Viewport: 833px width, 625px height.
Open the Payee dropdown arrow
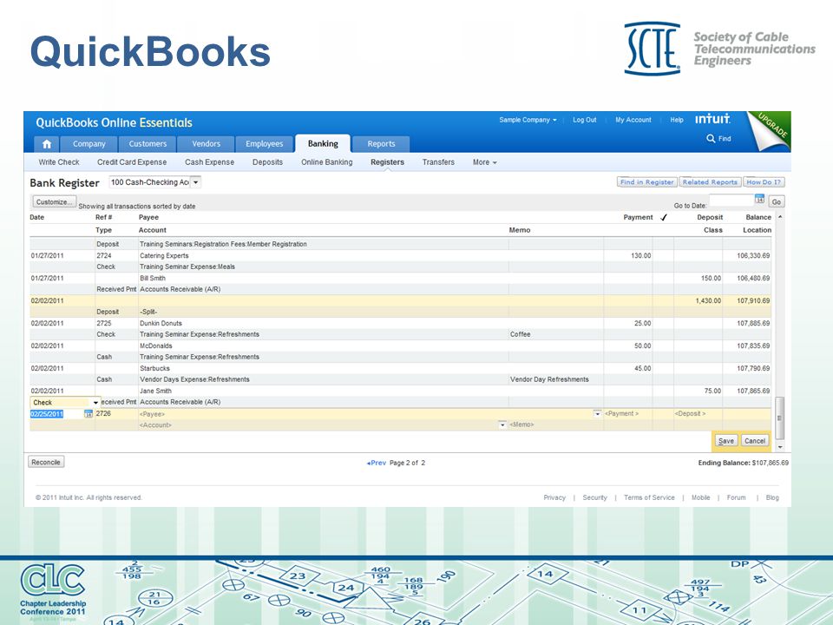pos(597,413)
